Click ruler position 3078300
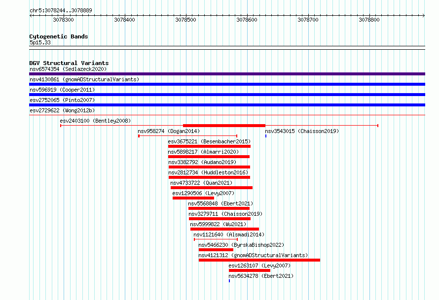The image size is (439, 300). (63, 20)
